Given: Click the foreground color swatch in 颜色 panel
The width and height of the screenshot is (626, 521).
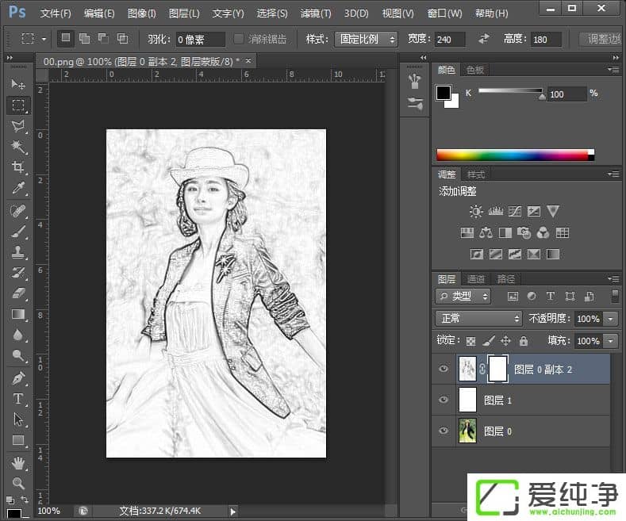Looking at the screenshot, I should tap(444, 93).
